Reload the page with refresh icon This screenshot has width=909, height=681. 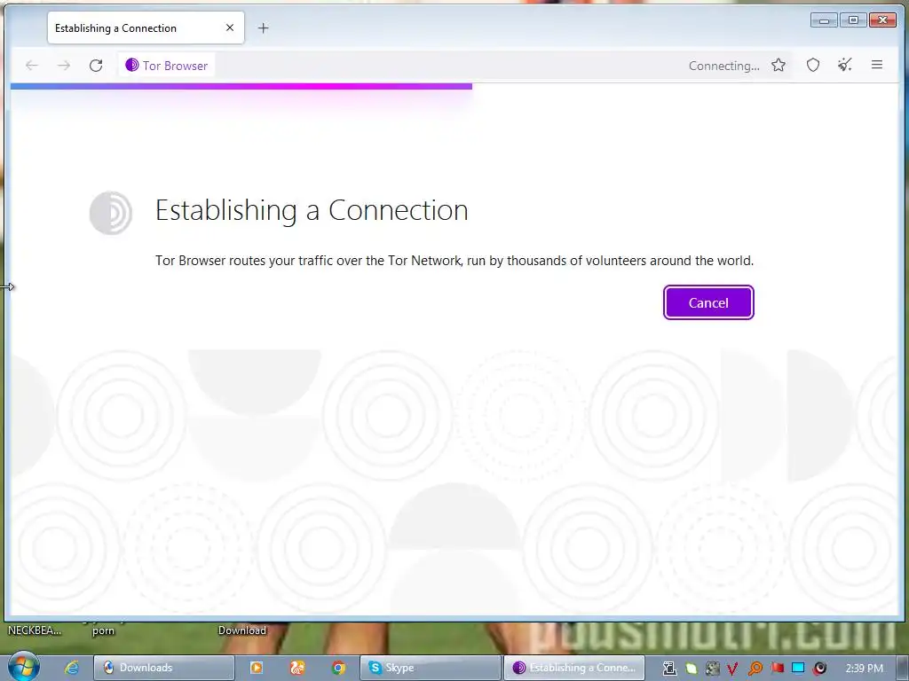[x=96, y=66]
